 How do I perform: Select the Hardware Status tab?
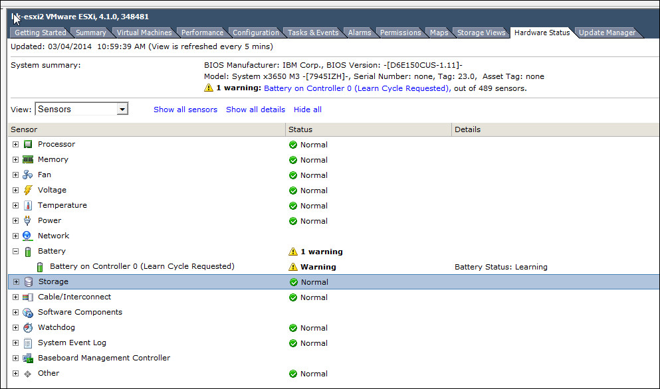(542, 33)
